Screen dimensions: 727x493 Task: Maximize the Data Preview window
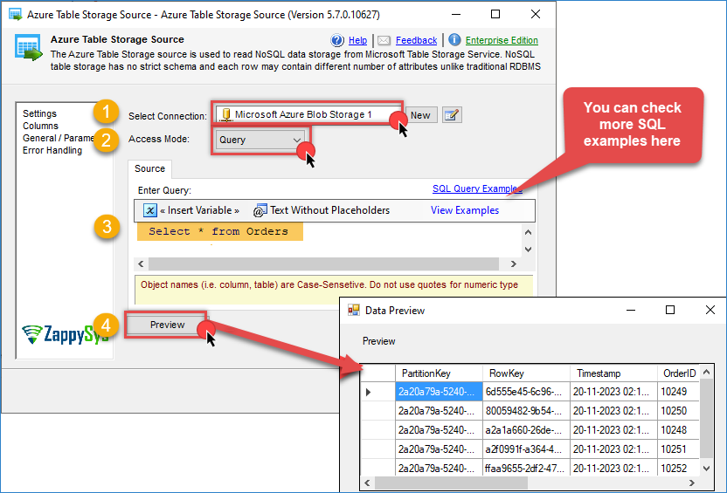point(670,310)
